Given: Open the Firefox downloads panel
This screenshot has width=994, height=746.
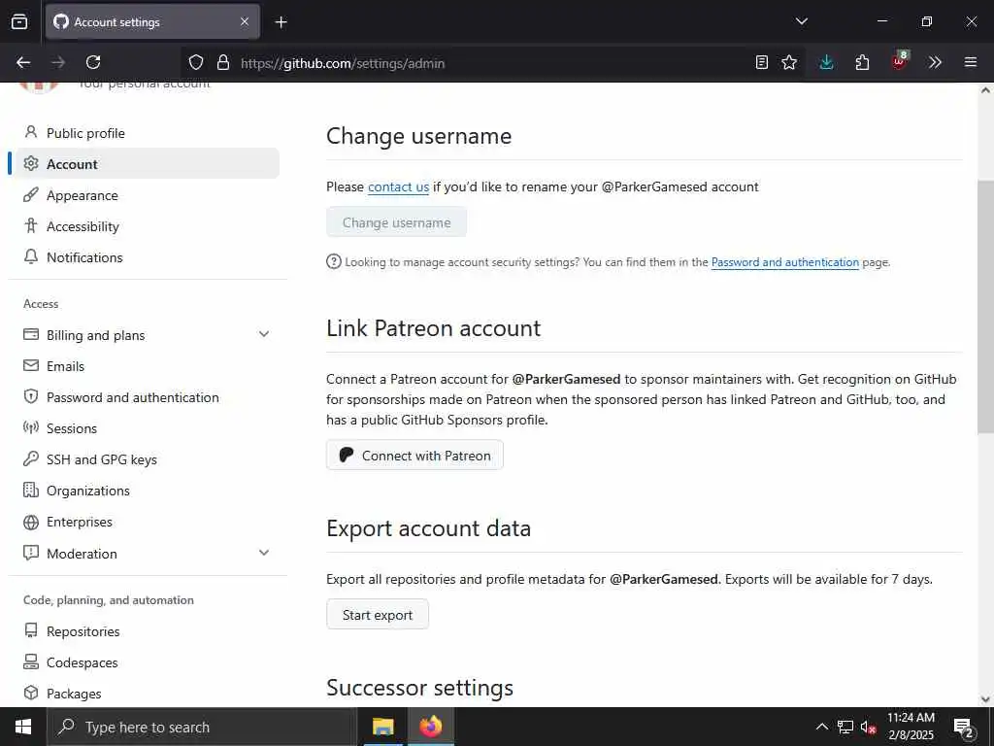Looking at the screenshot, I should tap(826, 62).
